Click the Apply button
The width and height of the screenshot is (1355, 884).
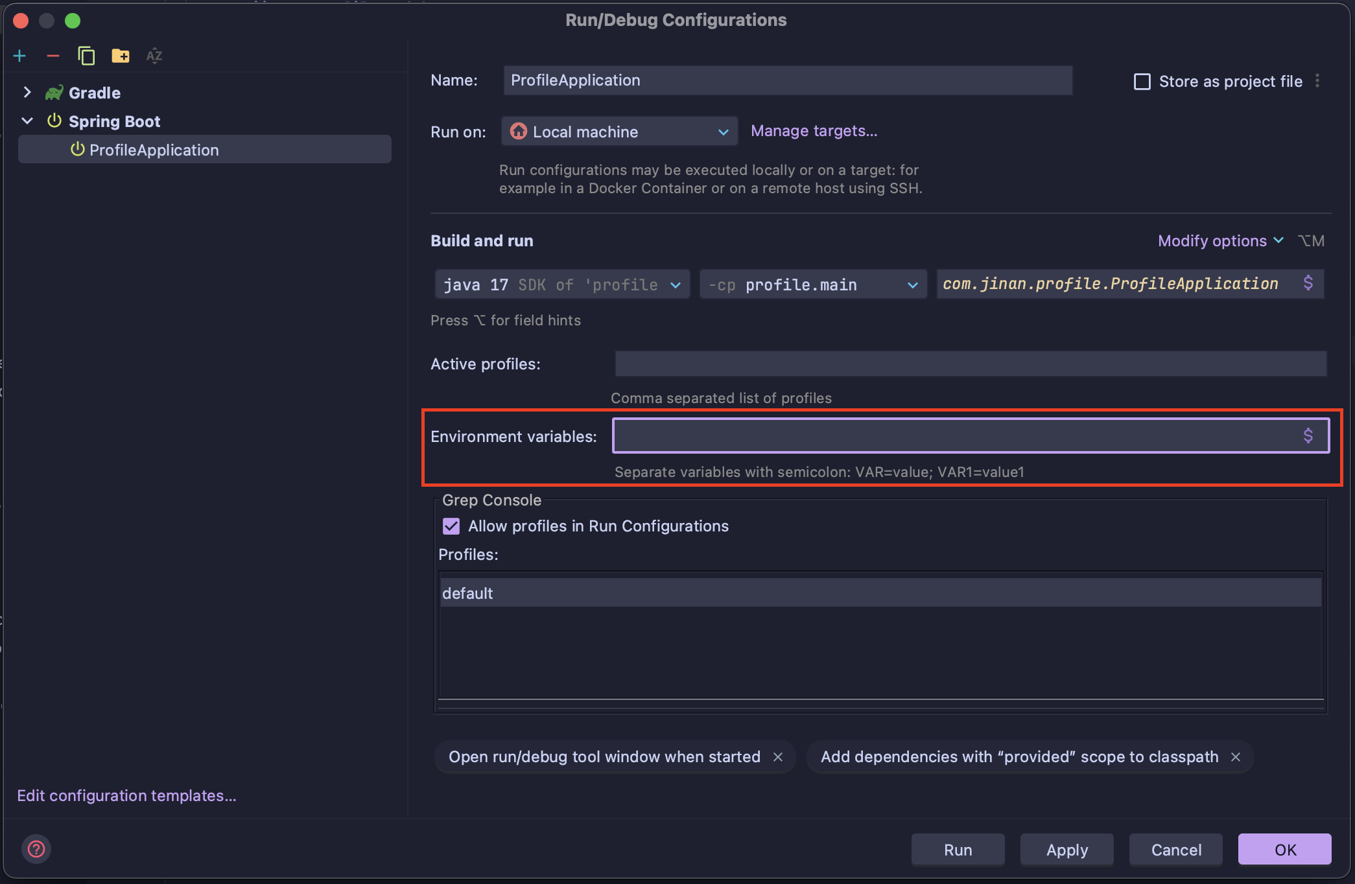click(x=1066, y=850)
